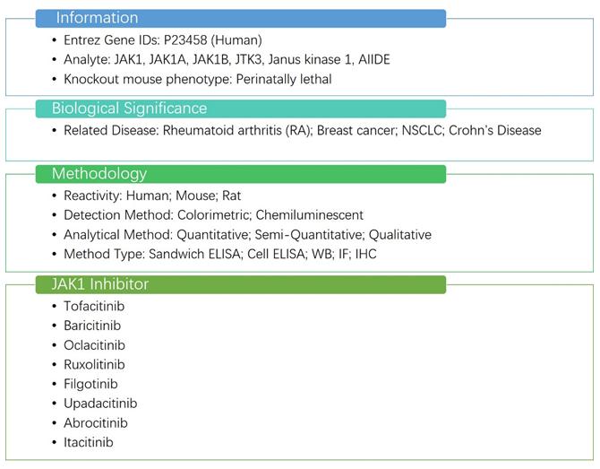
Task: Click the Entrez Gene IDs line
Action: click(x=163, y=40)
